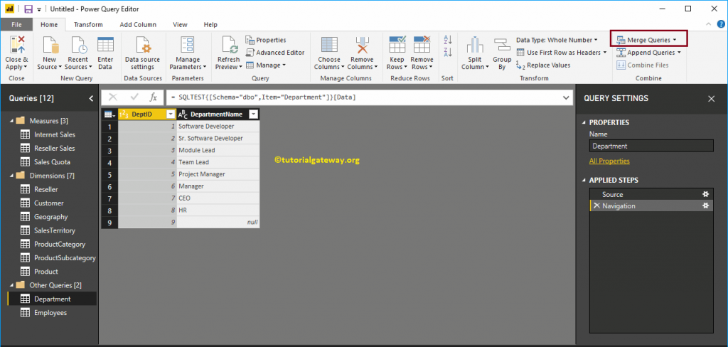Open the Navigation step settings gear

click(x=706, y=205)
